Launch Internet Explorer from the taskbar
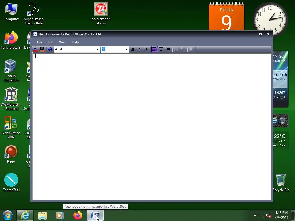The height and width of the screenshot is (221, 295). pyautogui.click(x=25, y=216)
